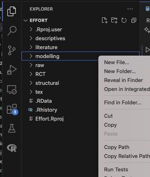Select Find in Folder... menu entry
The height and width of the screenshot is (177, 150).
[122, 103]
